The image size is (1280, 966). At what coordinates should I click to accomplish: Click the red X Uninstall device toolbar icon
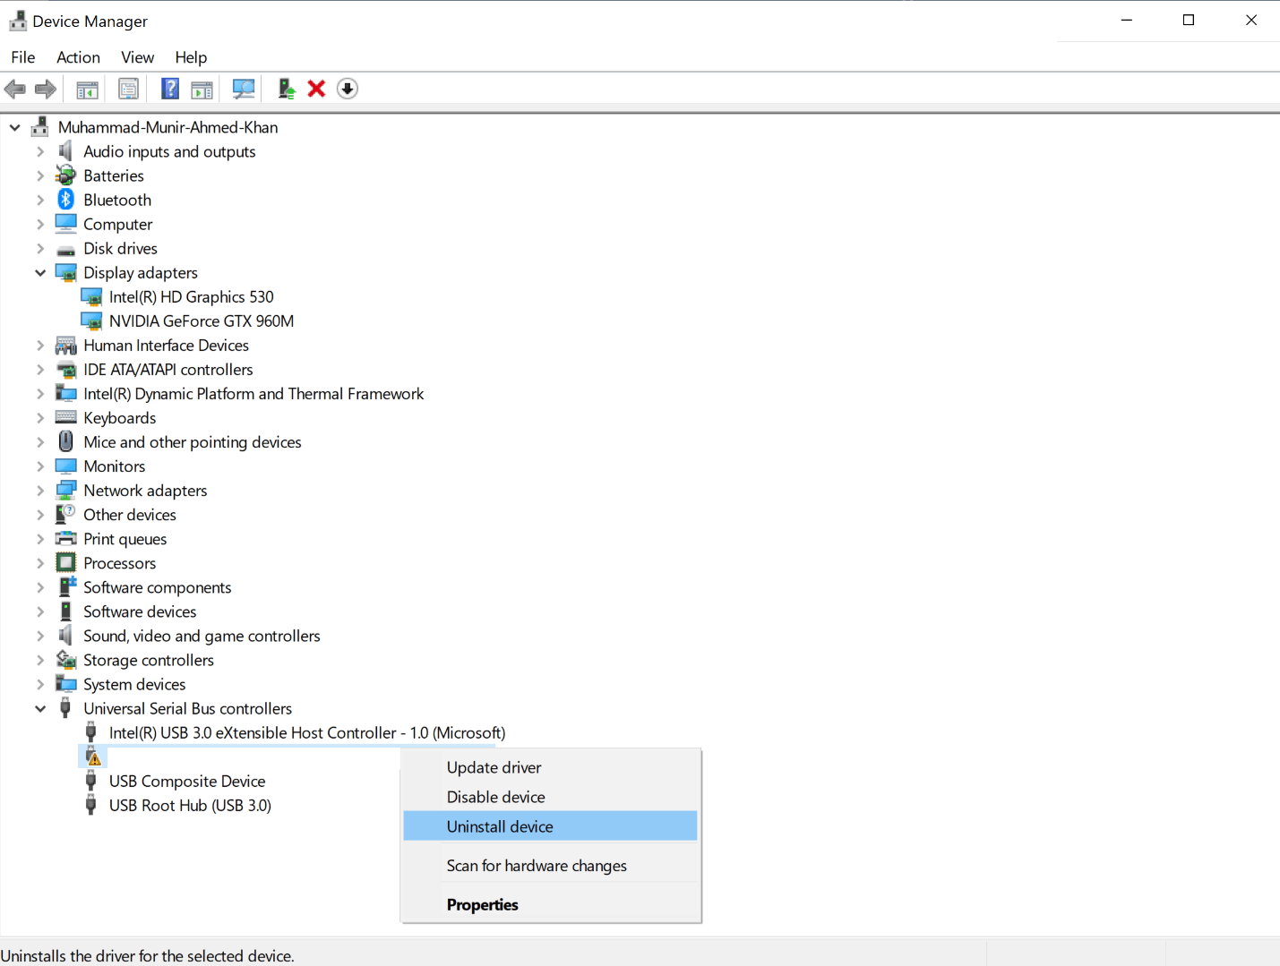click(316, 89)
